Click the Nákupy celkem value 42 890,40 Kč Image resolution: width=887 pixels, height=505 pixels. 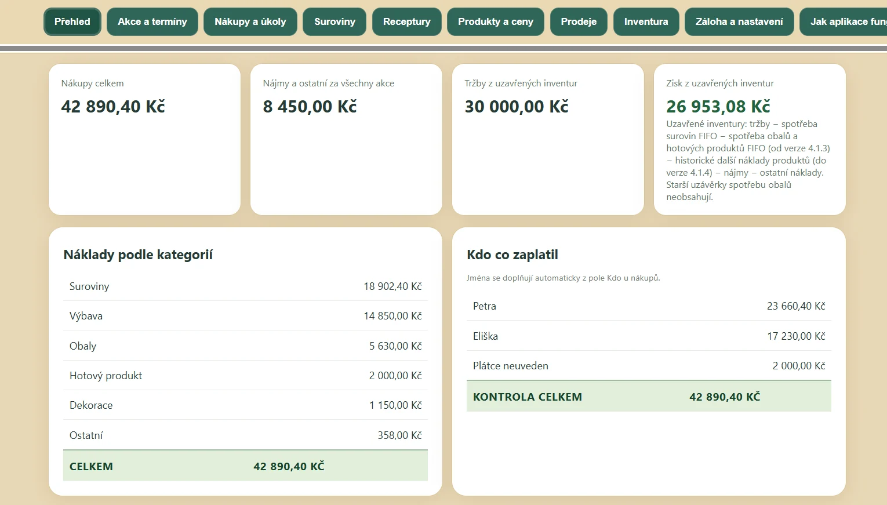pos(113,107)
